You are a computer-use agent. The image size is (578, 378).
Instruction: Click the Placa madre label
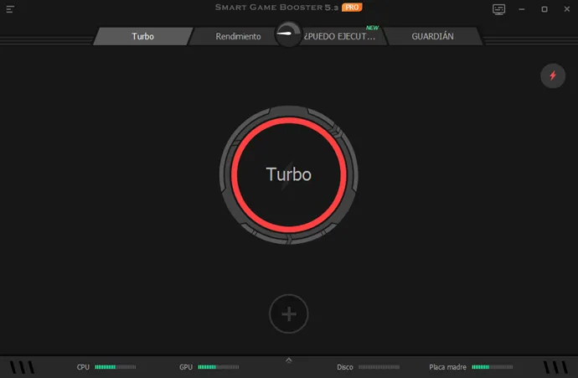(447, 367)
